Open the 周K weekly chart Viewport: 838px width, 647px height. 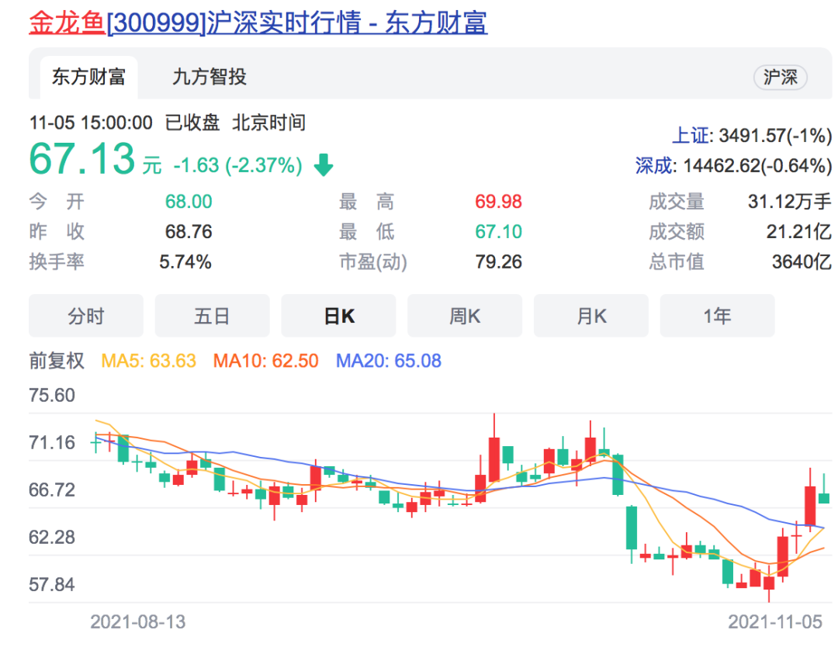click(465, 316)
